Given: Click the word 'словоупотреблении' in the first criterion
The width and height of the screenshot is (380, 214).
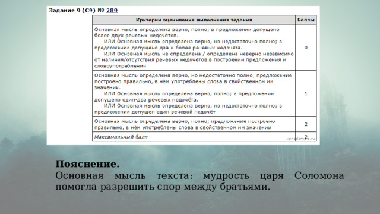Looking at the screenshot, I should 120,66.
